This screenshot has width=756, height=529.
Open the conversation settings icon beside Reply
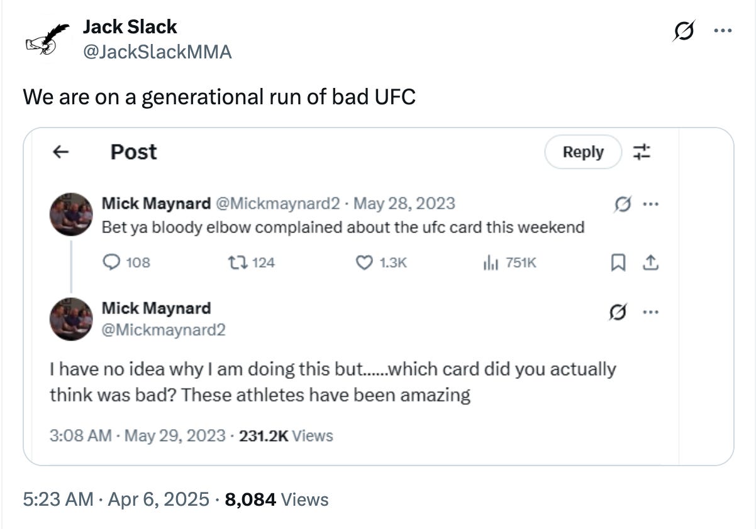pos(641,151)
